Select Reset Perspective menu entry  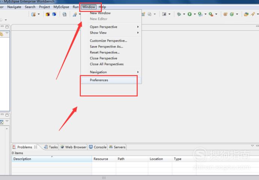[111, 52]
